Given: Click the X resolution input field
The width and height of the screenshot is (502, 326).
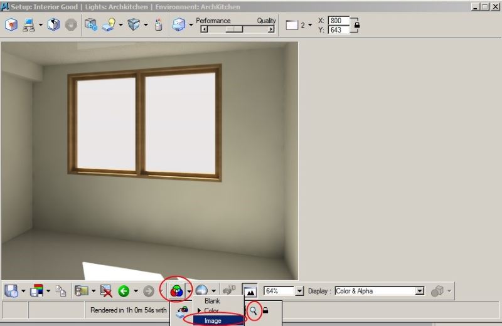Looking at the screenshot, I should click(x=338, y=21).
